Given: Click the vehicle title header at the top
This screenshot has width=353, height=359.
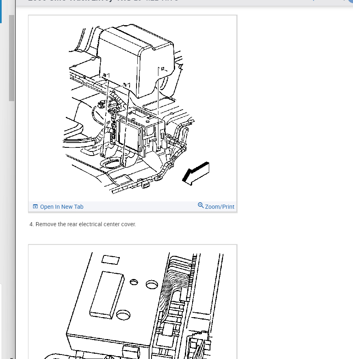Looking at the screenshot, I should coord(103,1).
